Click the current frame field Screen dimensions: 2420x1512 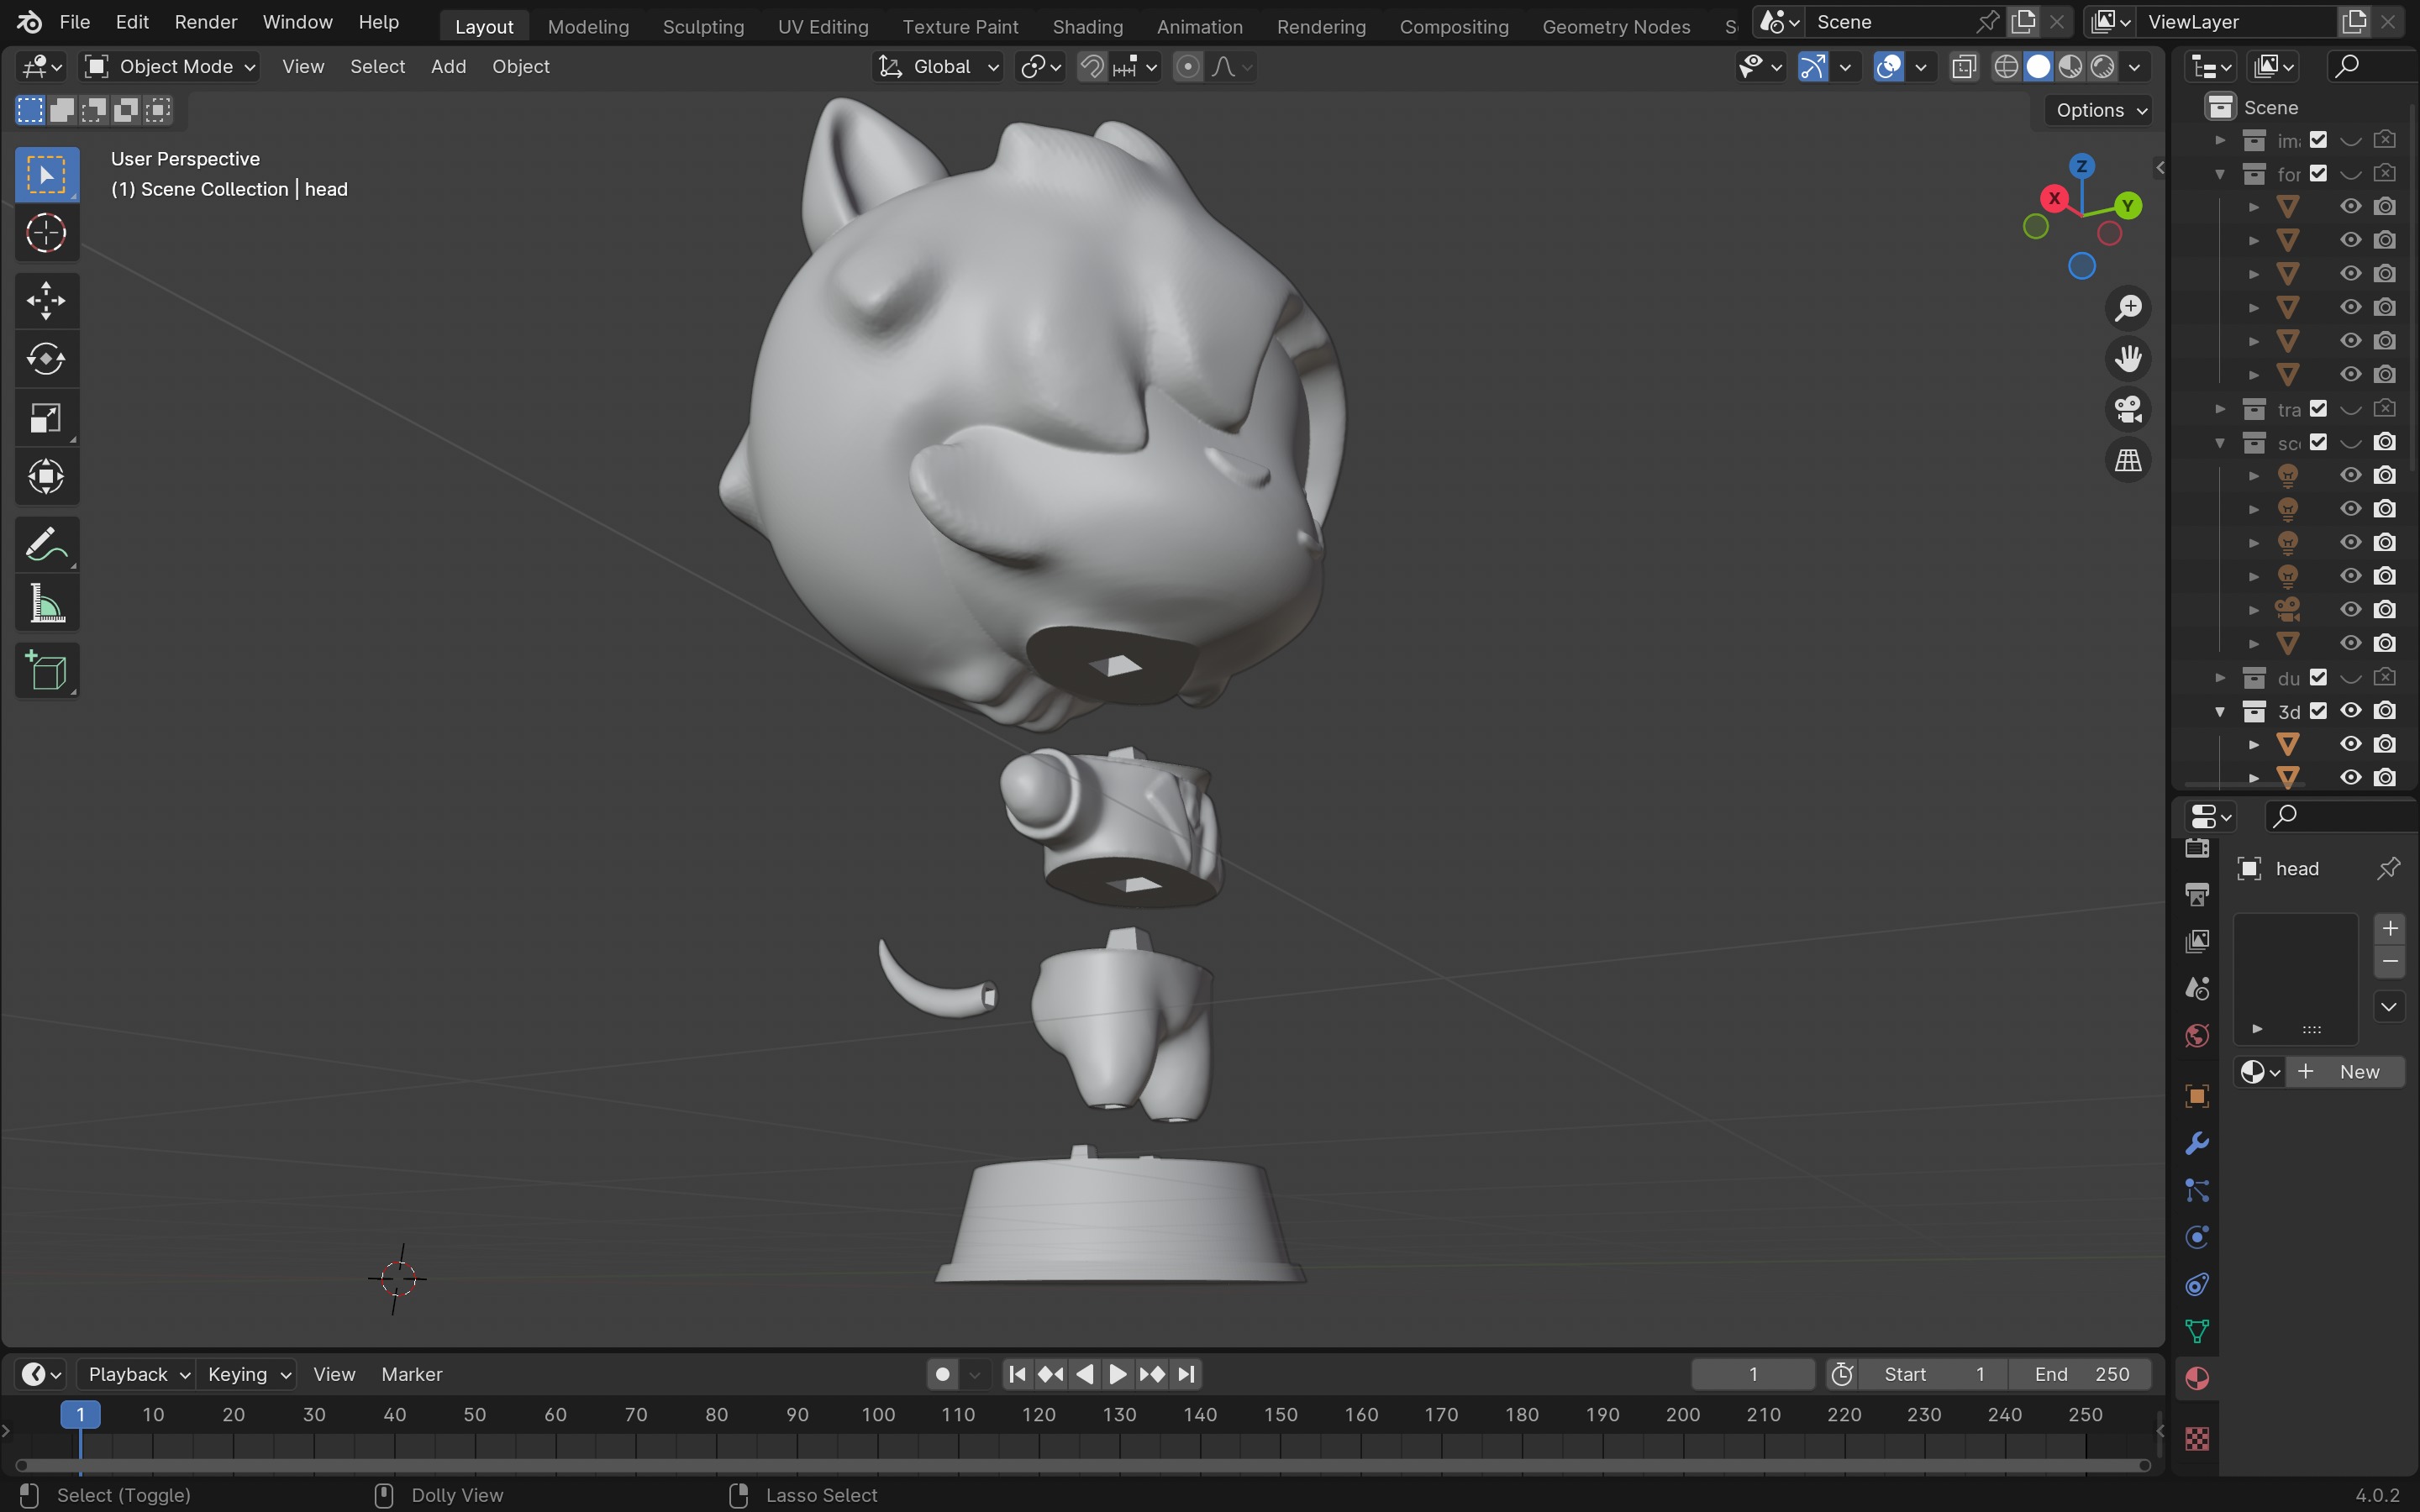point(1753,1374)
